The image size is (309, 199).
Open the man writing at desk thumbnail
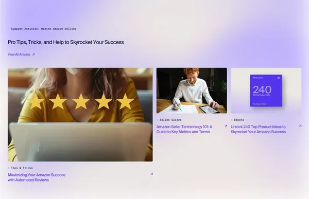click(192, 91)
